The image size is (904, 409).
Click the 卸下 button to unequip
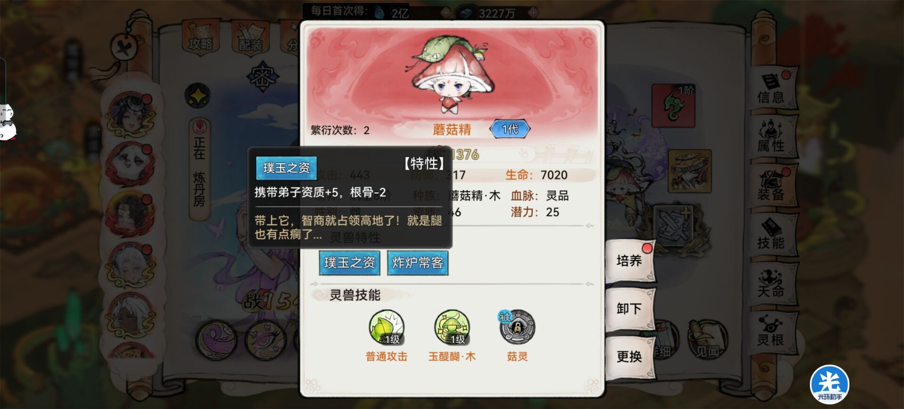pyautogui.click(x=630, y=309)
